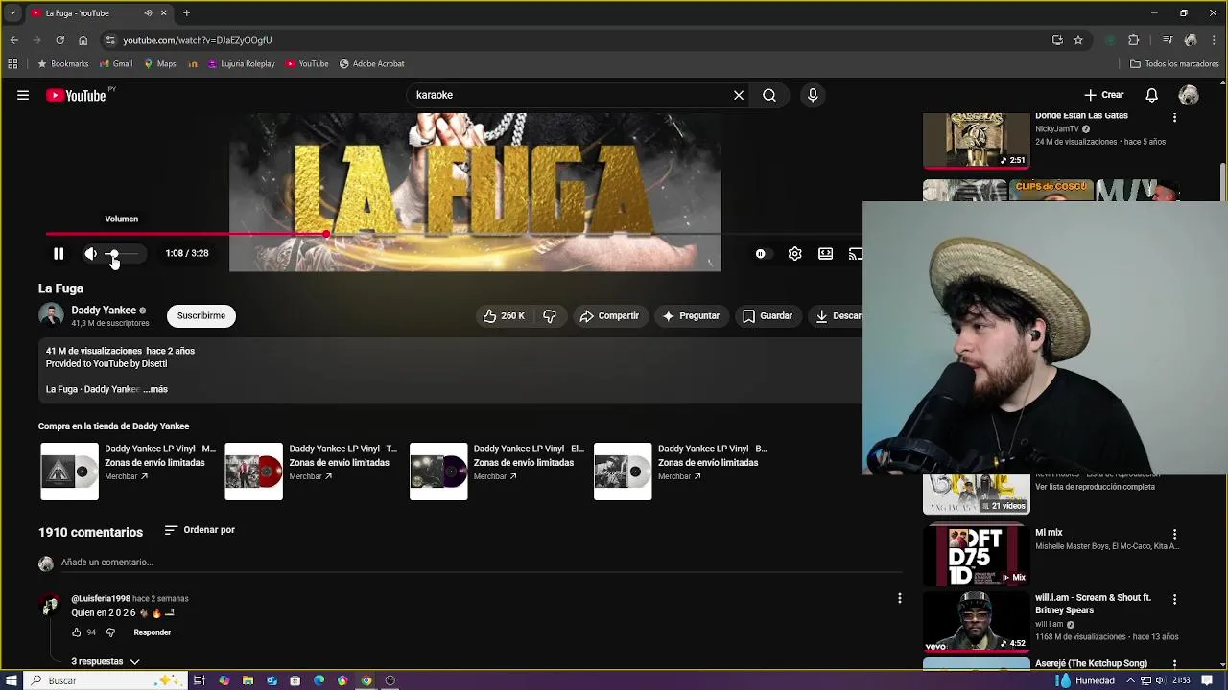Pause the video playback
The image size is (1228, 690).
tap(59, 254)
